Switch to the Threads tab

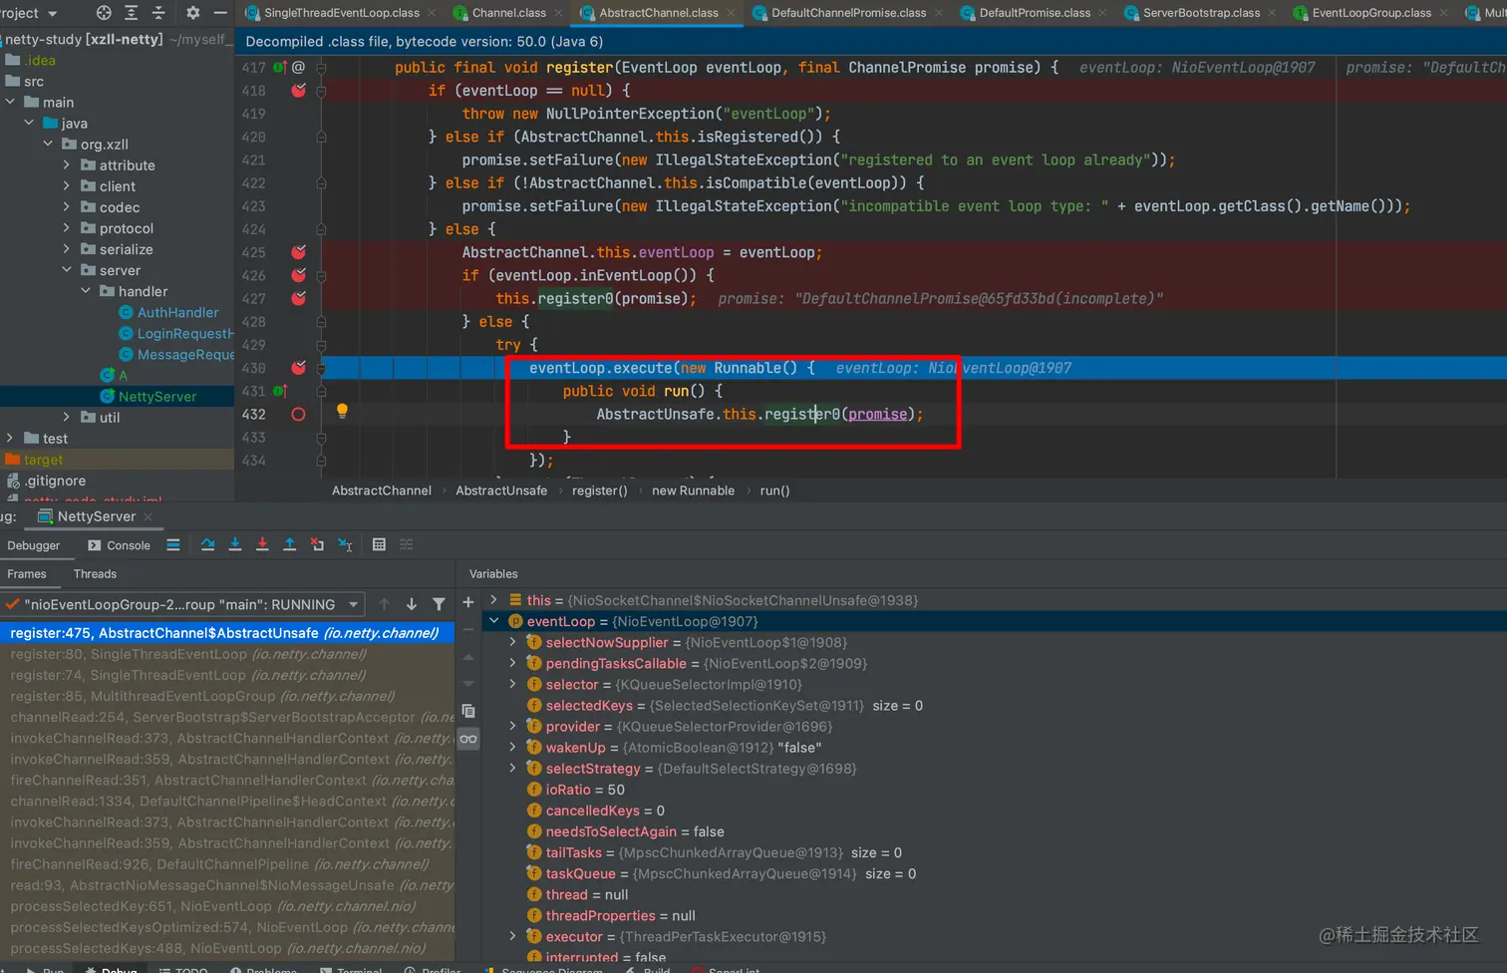click(x=95, y=573)
